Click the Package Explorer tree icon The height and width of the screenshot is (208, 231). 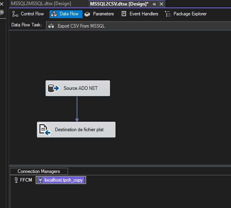click(168, 14)
